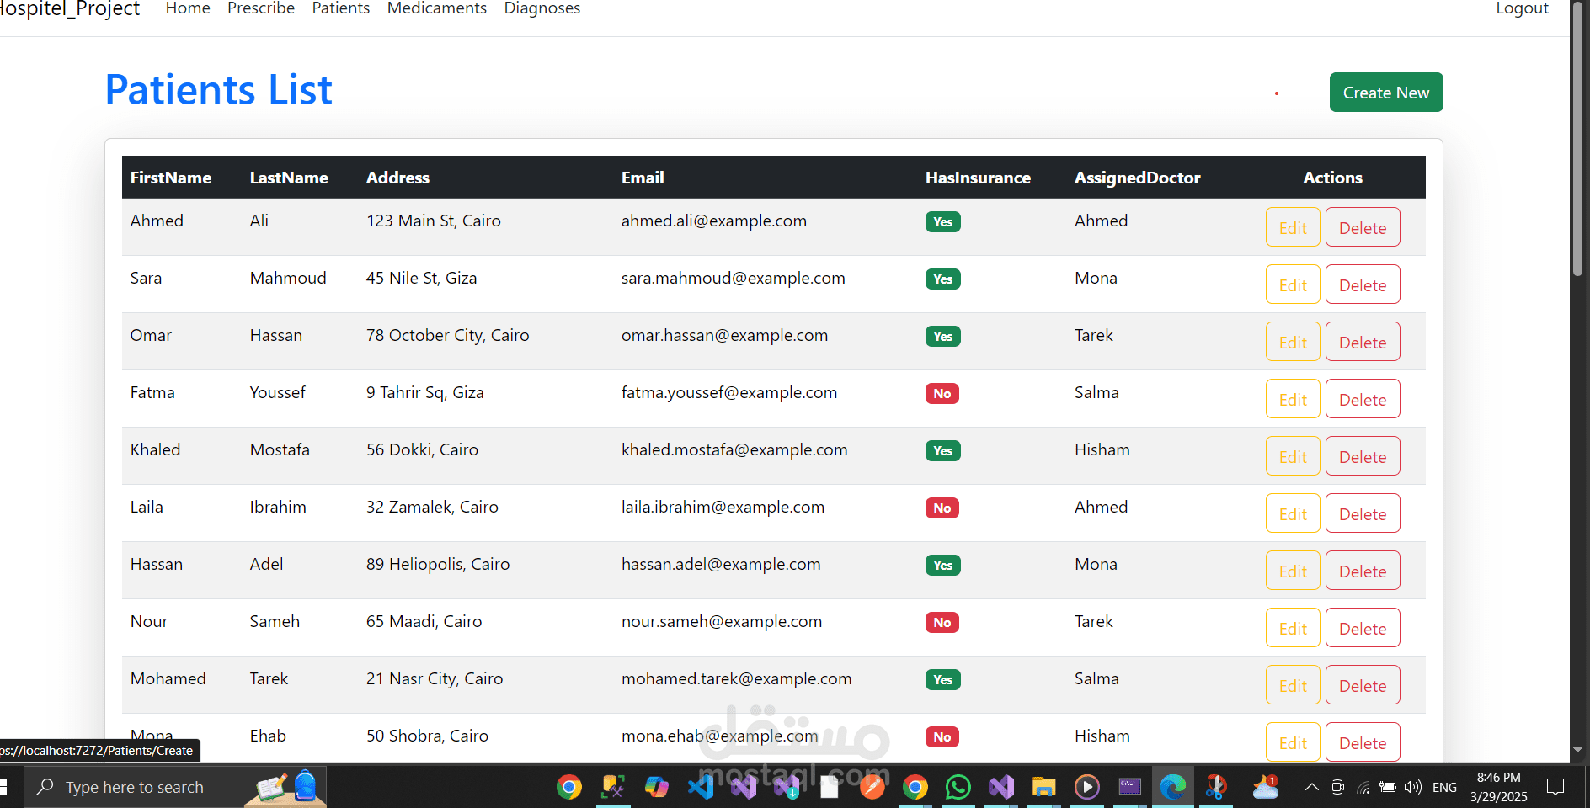Click the Create New button
This screenshot has width=1590, height=808.
[1386, 92]
